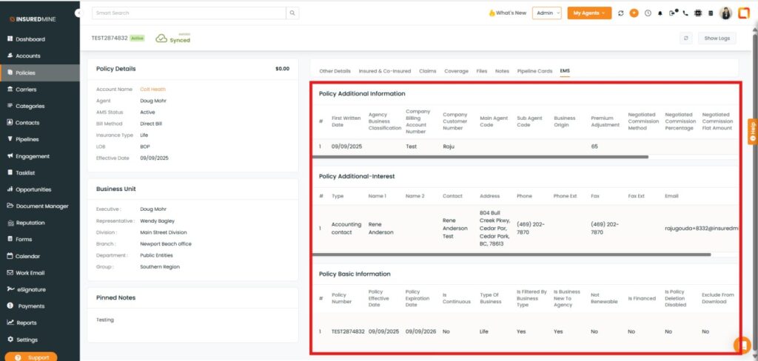
Task: Collapse the left sidebar with the arrow
Action: [78, 13]
